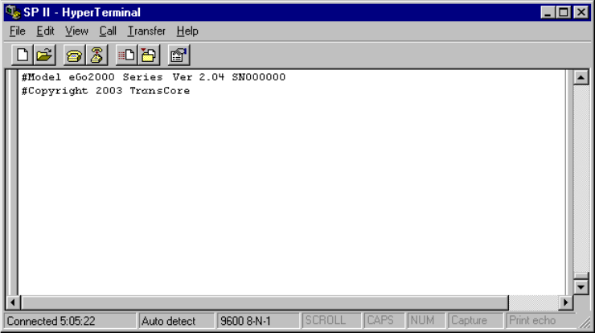Click the horizontal scrollbar right arrow
Screen dimensions: 595x333
[x=565, y=302]
